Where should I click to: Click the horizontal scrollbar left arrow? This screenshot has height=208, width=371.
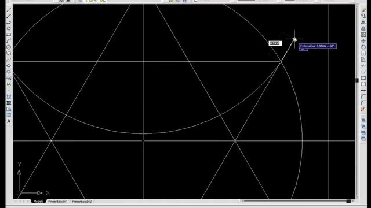(x=242, y=201)
